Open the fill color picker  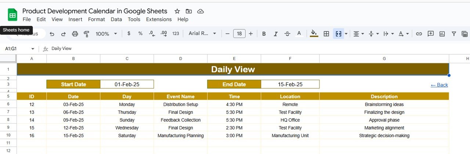314,34
